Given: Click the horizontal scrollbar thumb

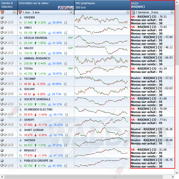Looking at the screenshot, I should tap(83, 177).
